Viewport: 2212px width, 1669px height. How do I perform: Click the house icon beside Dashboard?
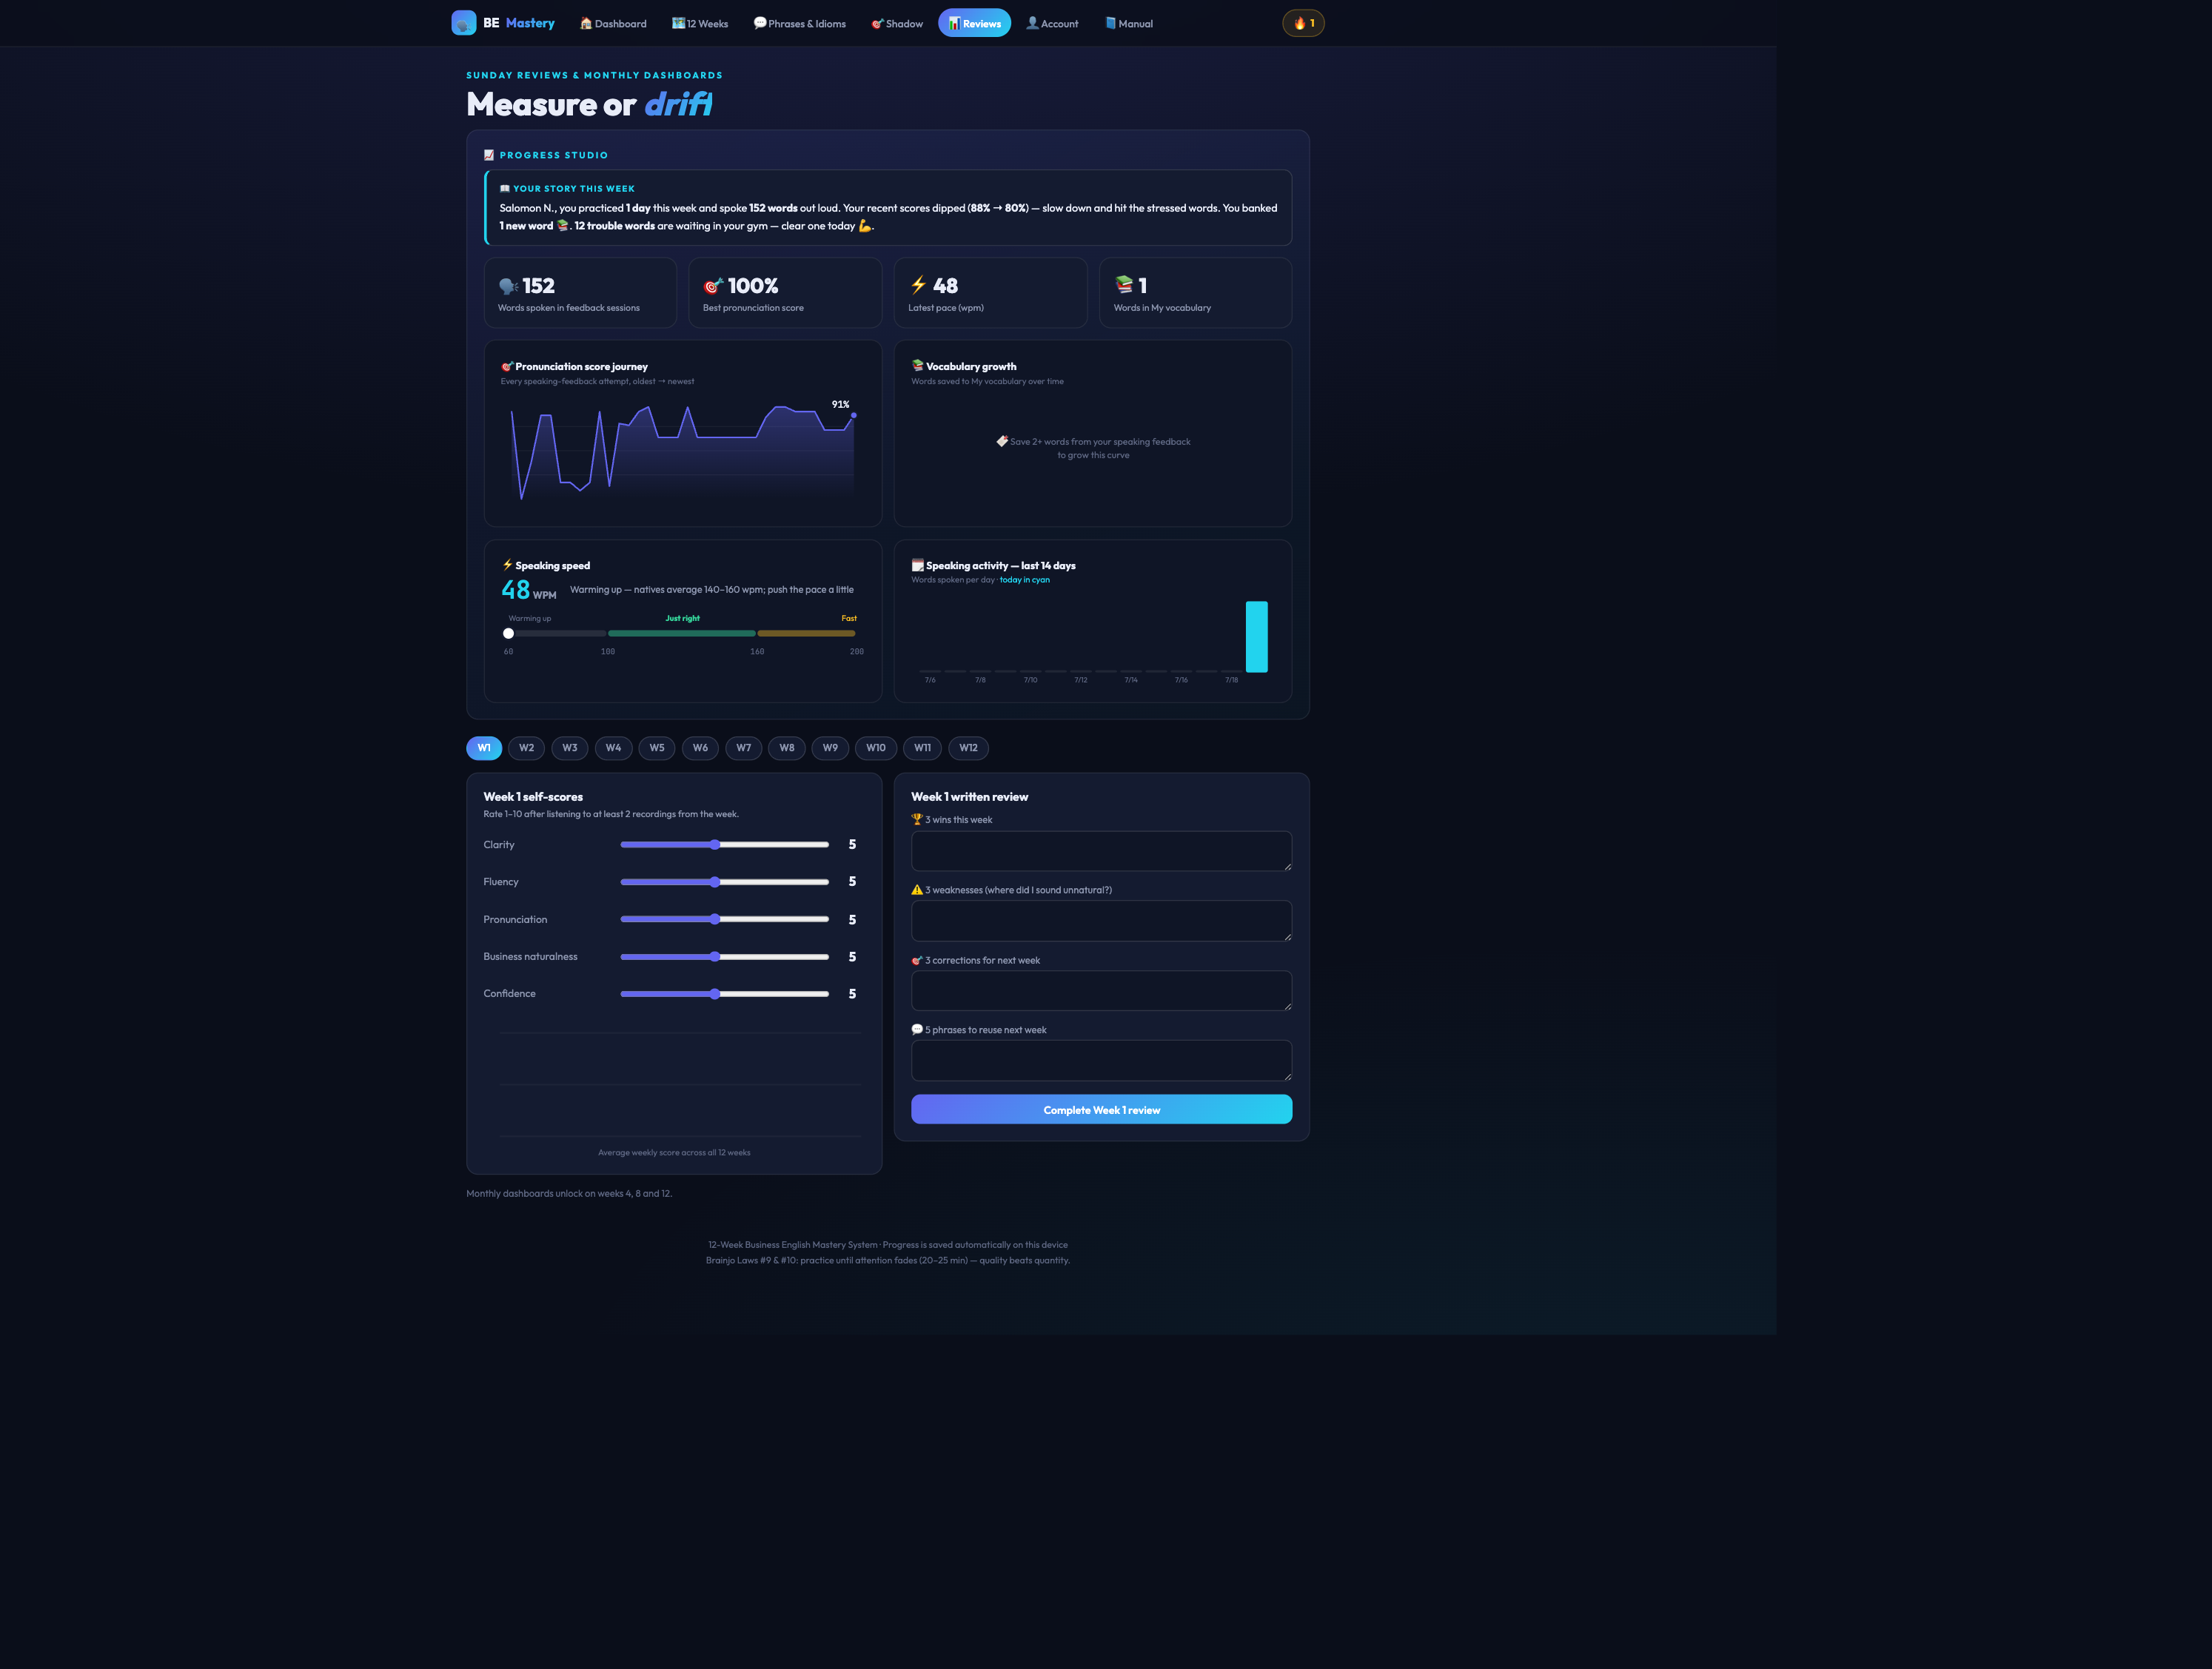[x=586, y=23]
